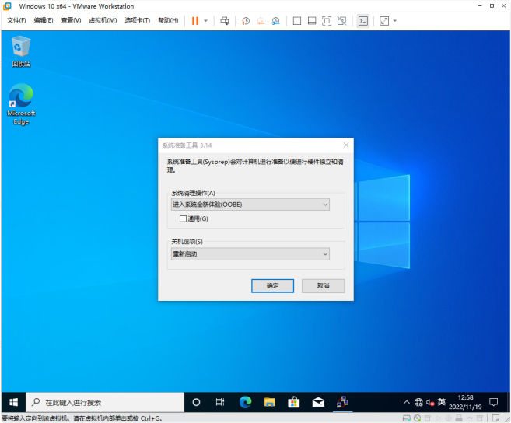Screen dimensions: 511x423
Task: Open Mail app from taskbar
Action: (x=318, y=402)
